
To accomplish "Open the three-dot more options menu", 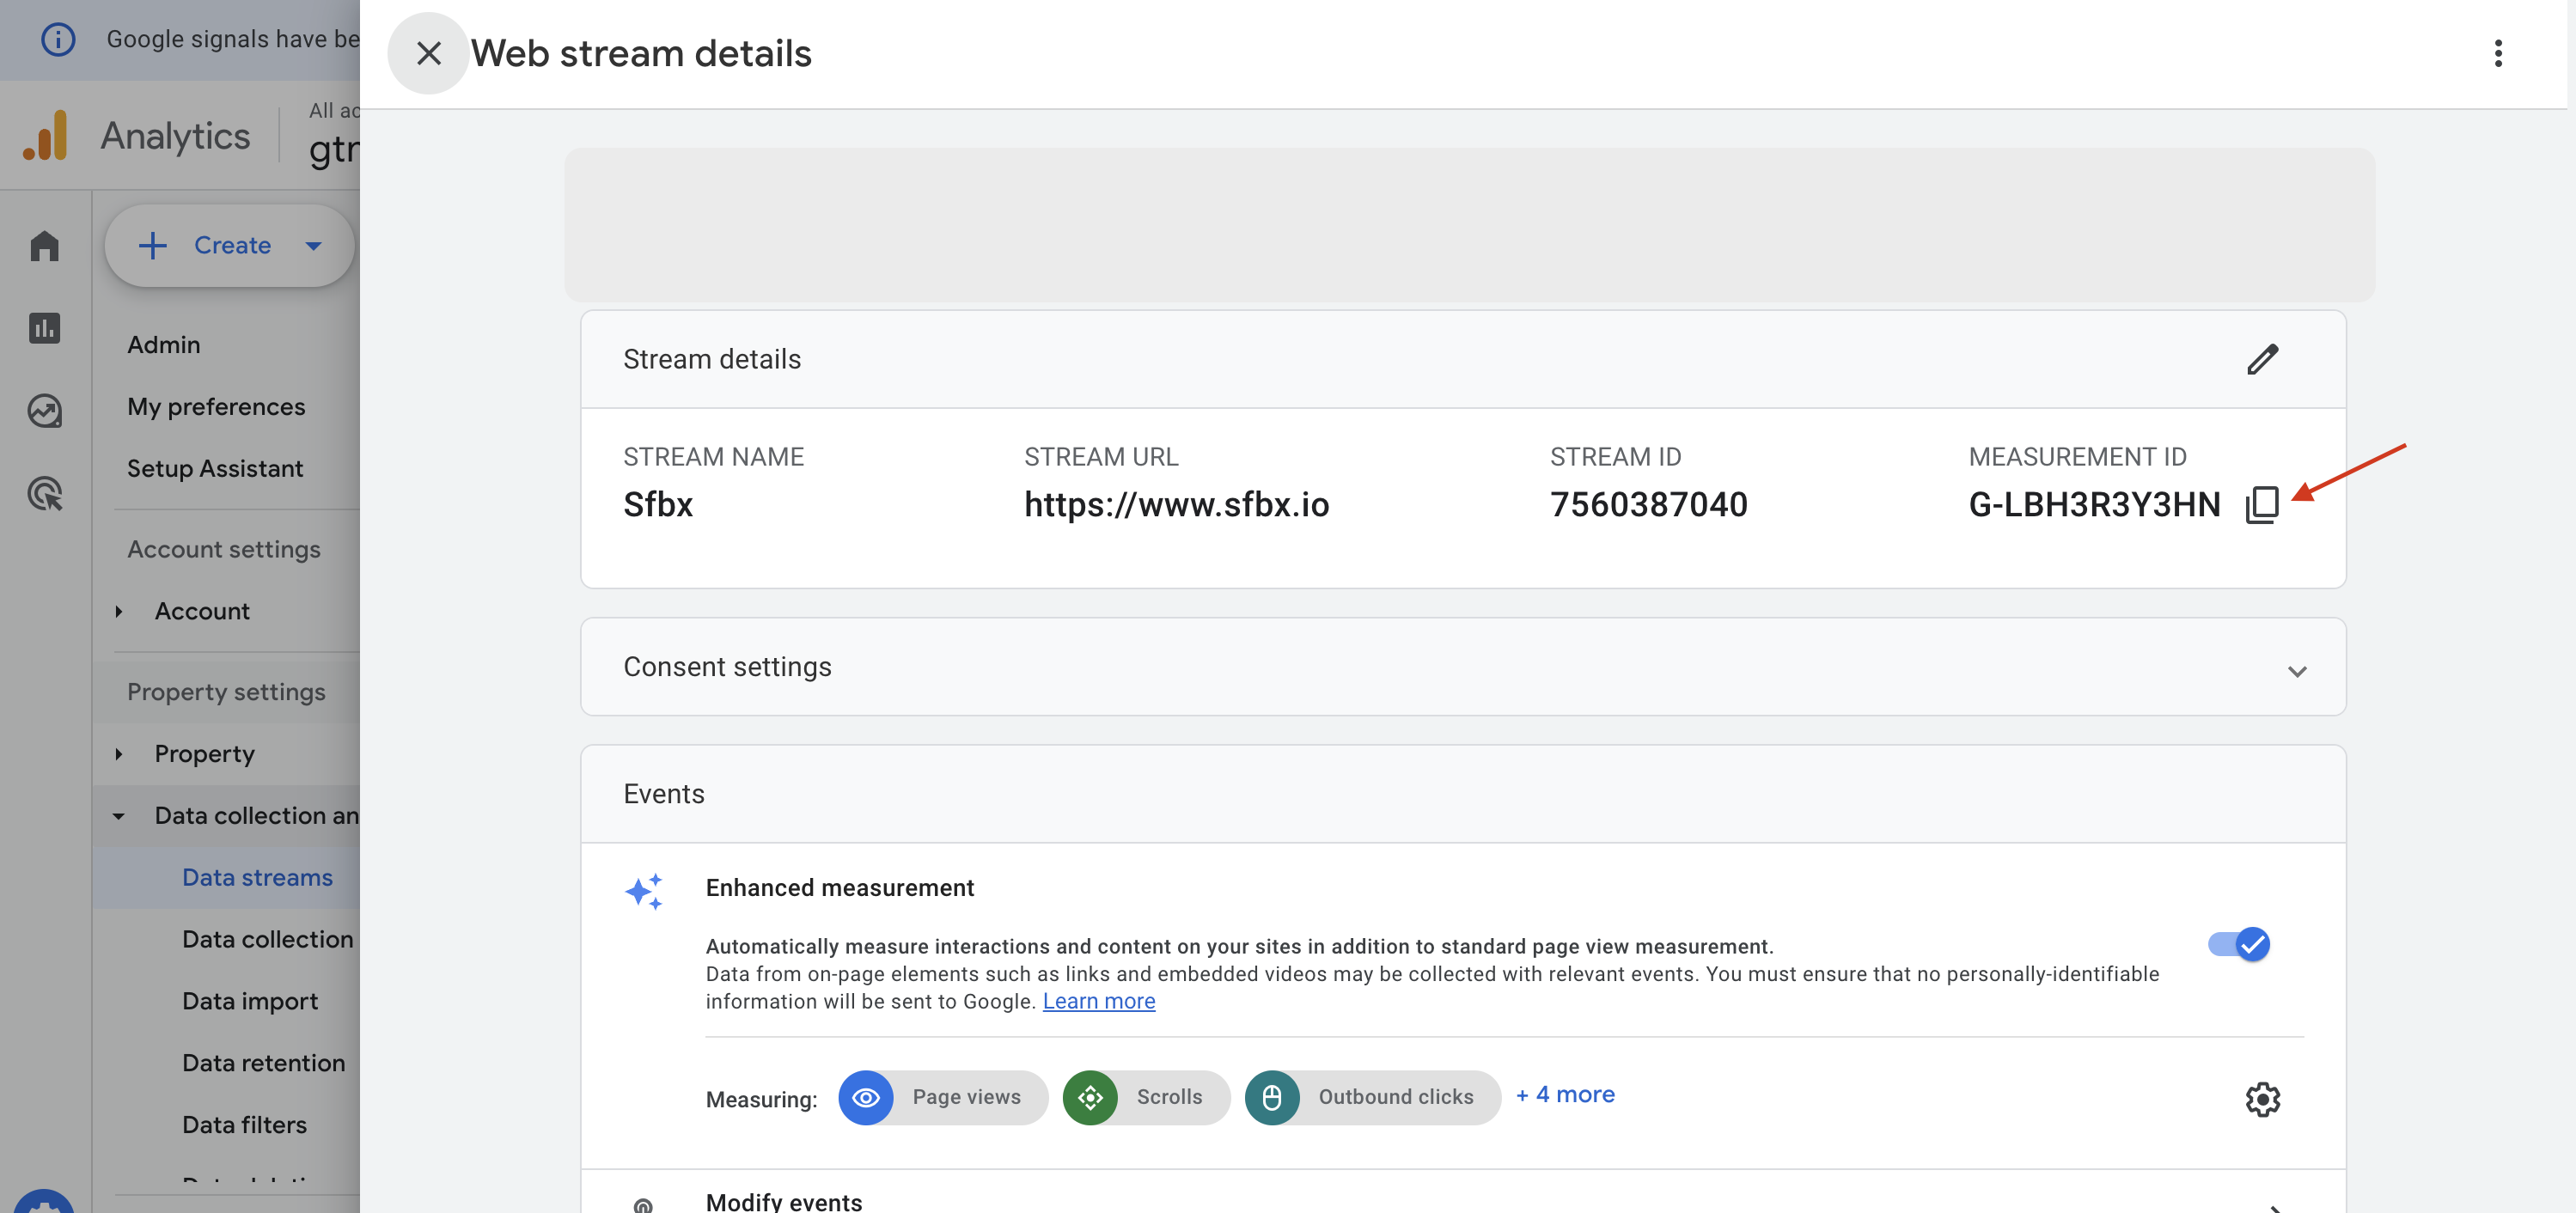I will coord(2497,53).
